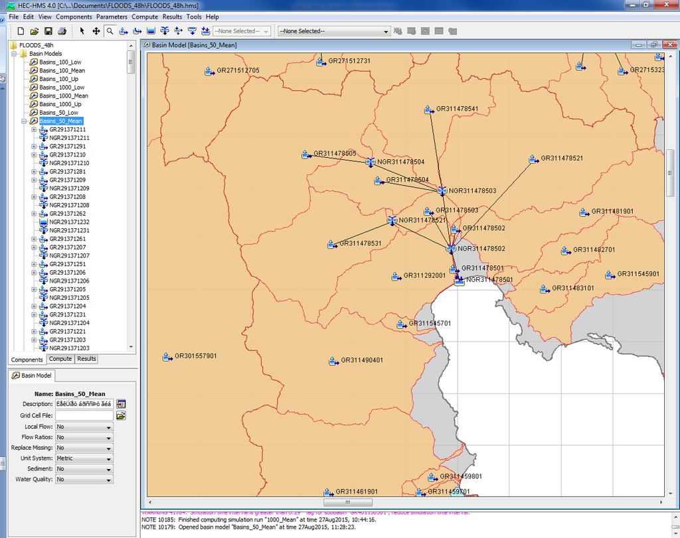
Task: Pick the Reservoir Creation tool
Action: point(151,31)
